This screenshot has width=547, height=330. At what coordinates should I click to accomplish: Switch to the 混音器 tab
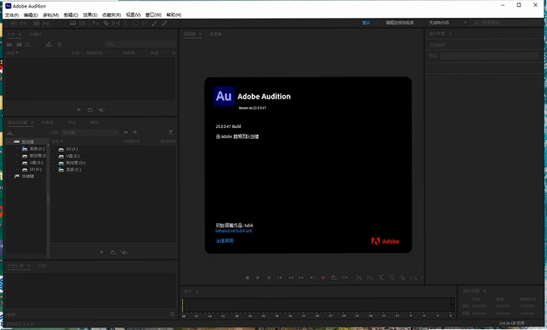pyautogui.click(x=215, y=35)
